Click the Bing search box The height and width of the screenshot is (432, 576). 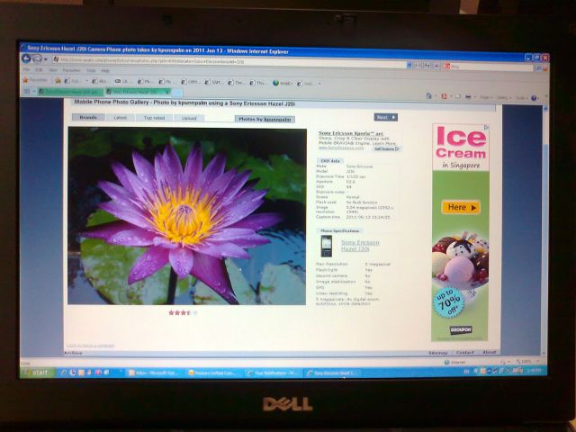[x=489, y=67]
